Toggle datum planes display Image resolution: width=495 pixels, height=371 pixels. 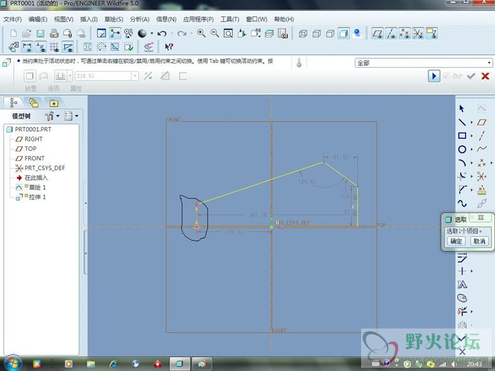[x=378, y=34]
